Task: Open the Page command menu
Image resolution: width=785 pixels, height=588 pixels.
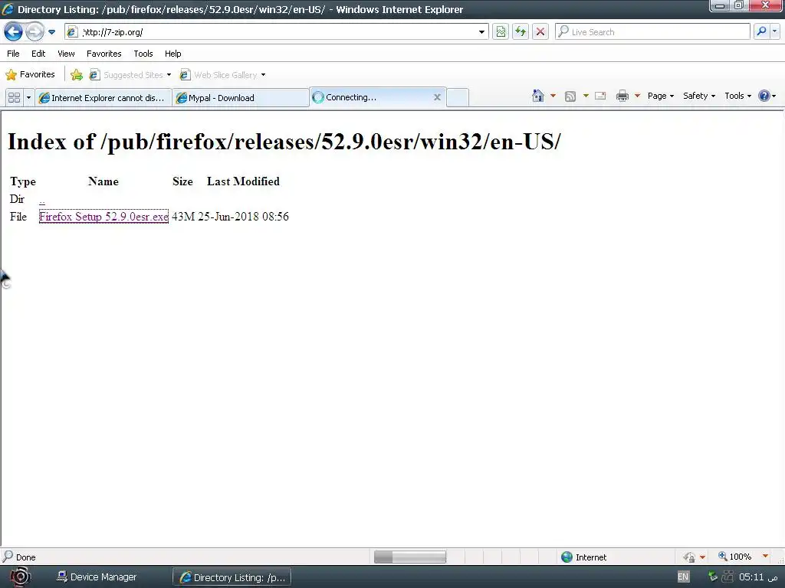Action: (x=660, y=96)
